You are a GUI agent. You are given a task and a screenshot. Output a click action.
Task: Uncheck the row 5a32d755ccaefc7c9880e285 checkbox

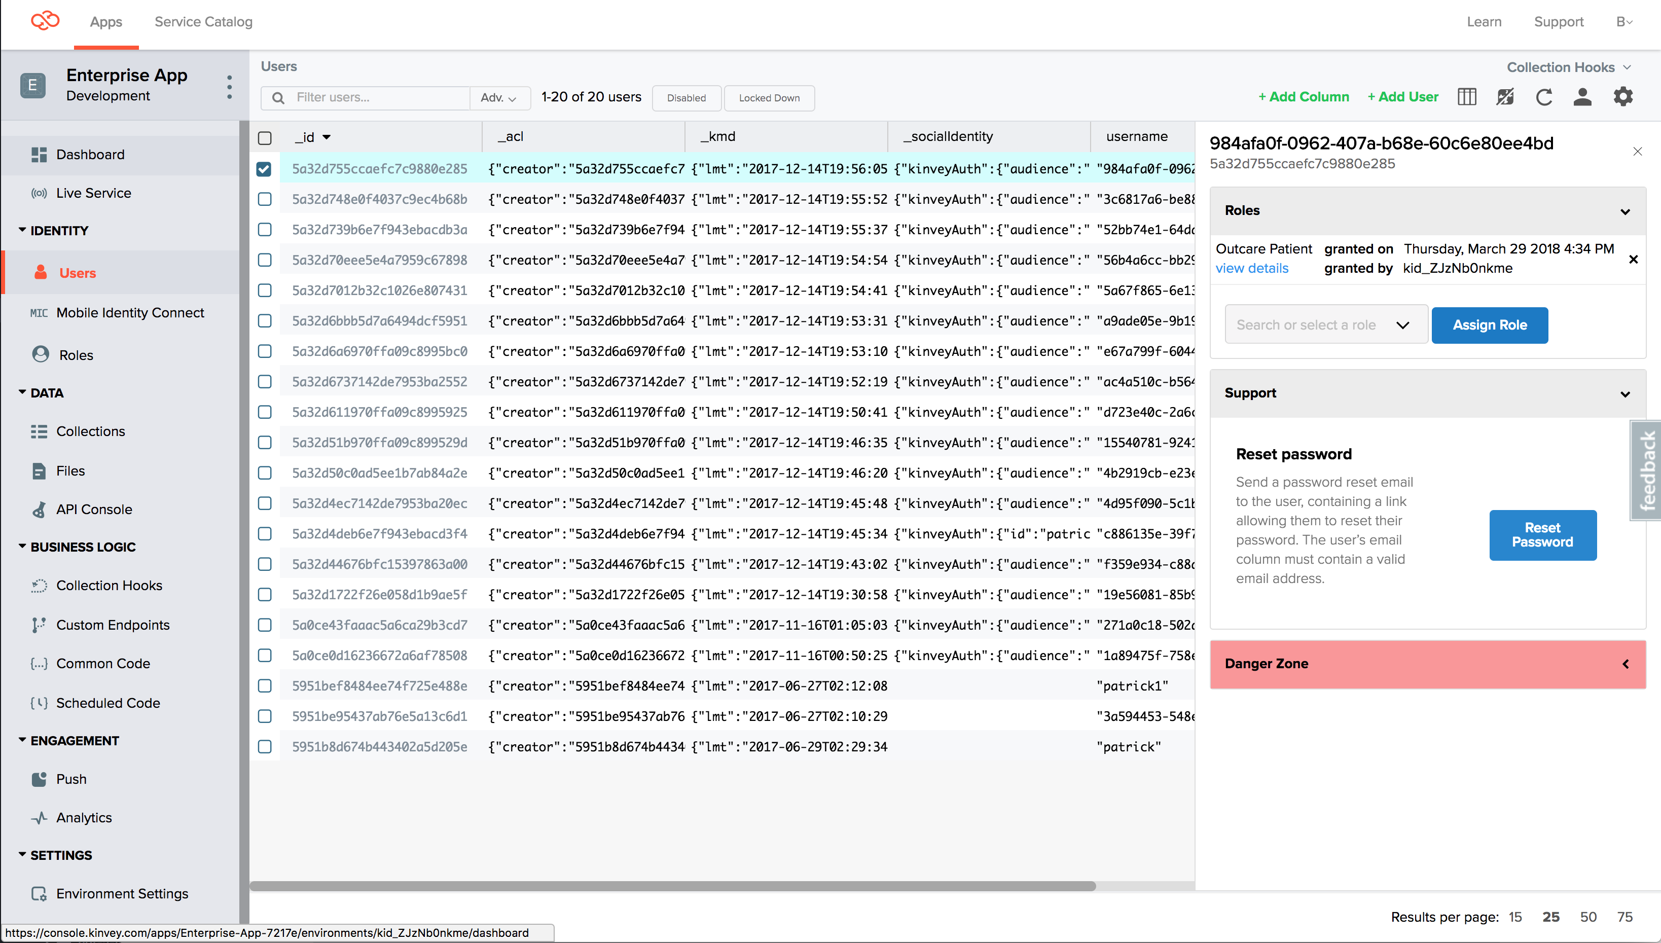coord(264,169)
